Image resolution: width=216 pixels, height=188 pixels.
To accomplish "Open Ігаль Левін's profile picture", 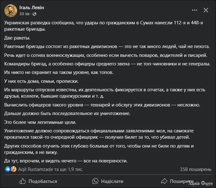I will tap(11, 11).
